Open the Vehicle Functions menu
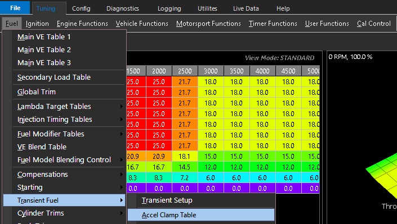This screenshot has height=224, width=397. [142, 24]
